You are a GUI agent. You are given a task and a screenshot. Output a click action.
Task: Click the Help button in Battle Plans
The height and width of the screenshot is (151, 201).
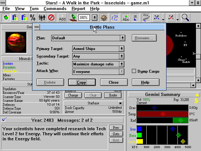[146, 82]
